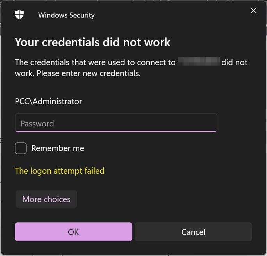Click the empty title bar beside Windows Security
The image size is (267, 256).
170,15
